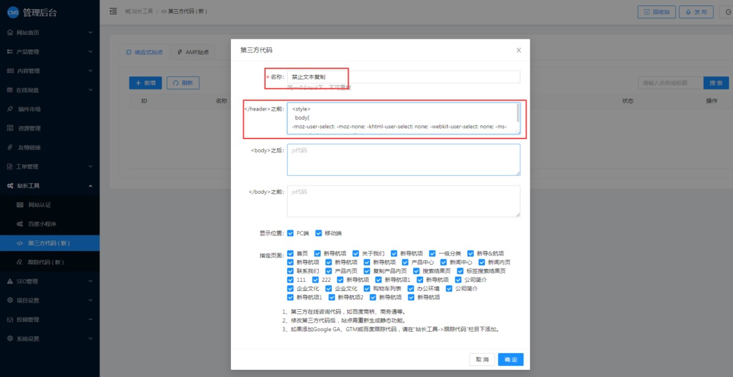
Task: Uncheck the PC端 display checkbox
Action: click(290, 233)
